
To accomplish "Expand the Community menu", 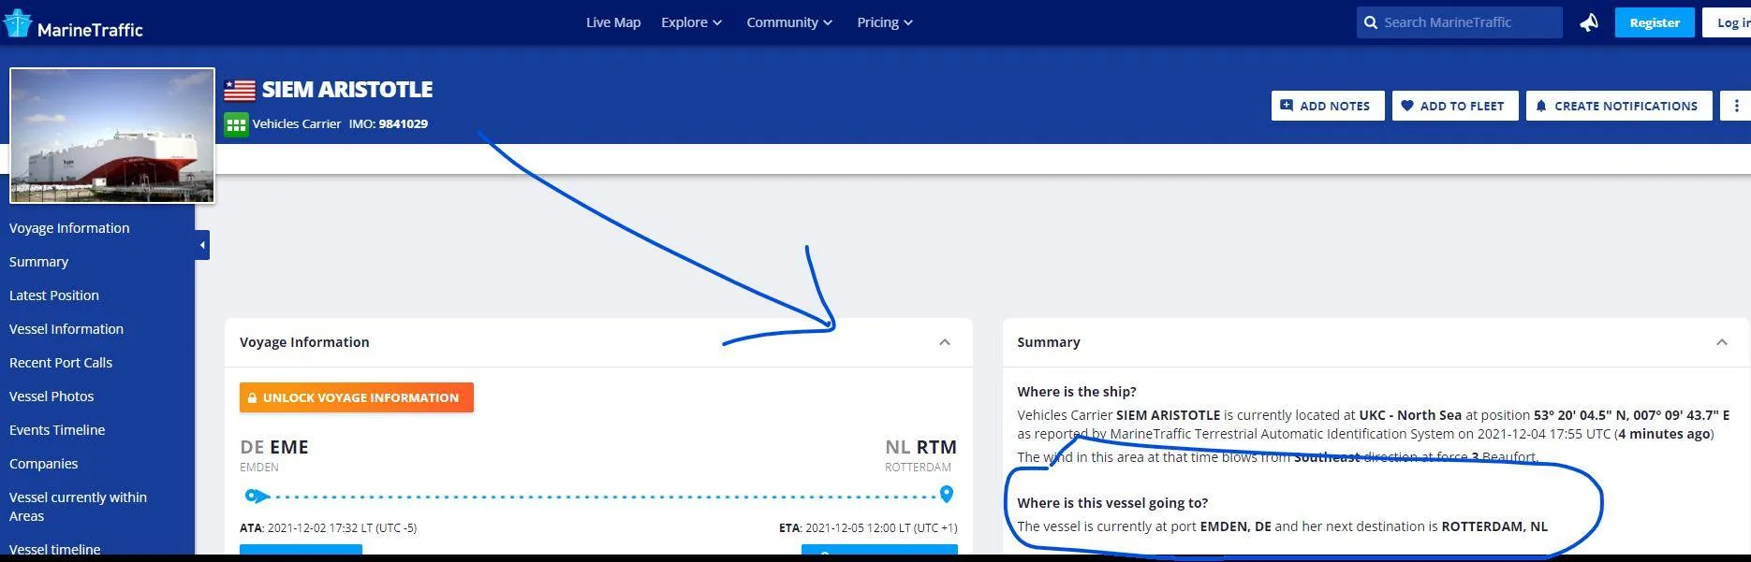I will (788, 22).
